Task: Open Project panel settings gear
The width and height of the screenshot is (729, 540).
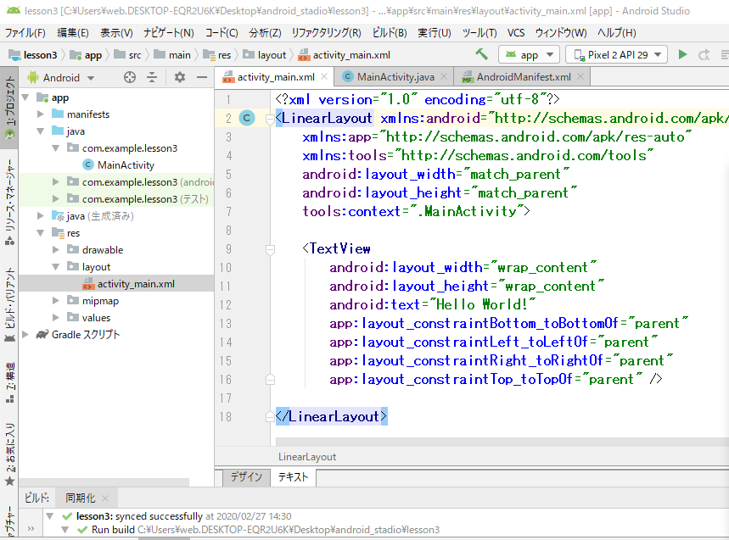Action: tap(179, 77)
